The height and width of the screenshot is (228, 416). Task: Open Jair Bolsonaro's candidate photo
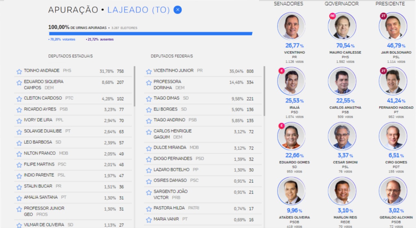coord(393,26)
